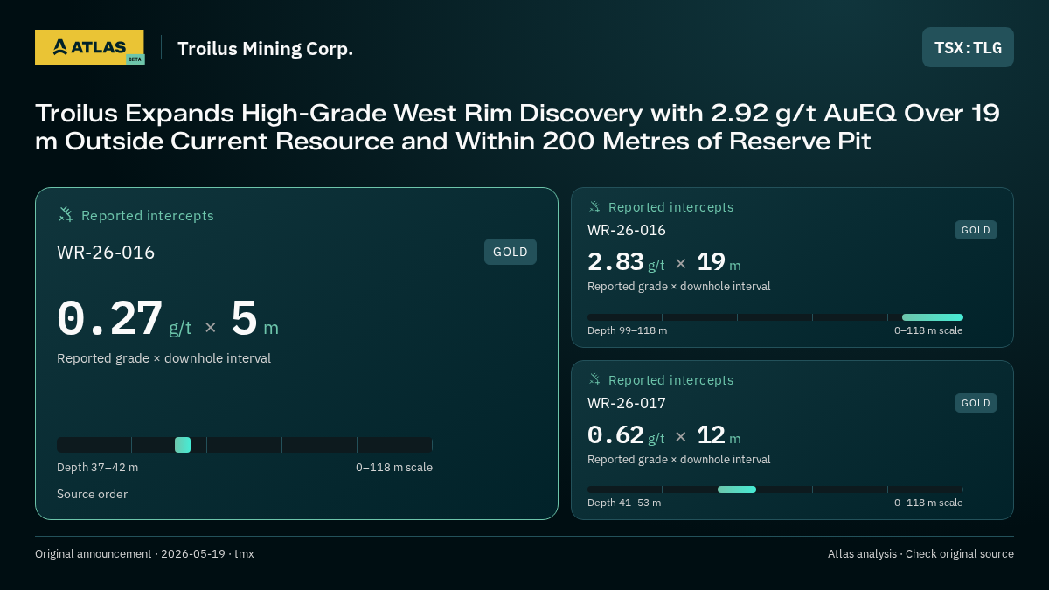Click the 'Source order' label

click(92, 495)
